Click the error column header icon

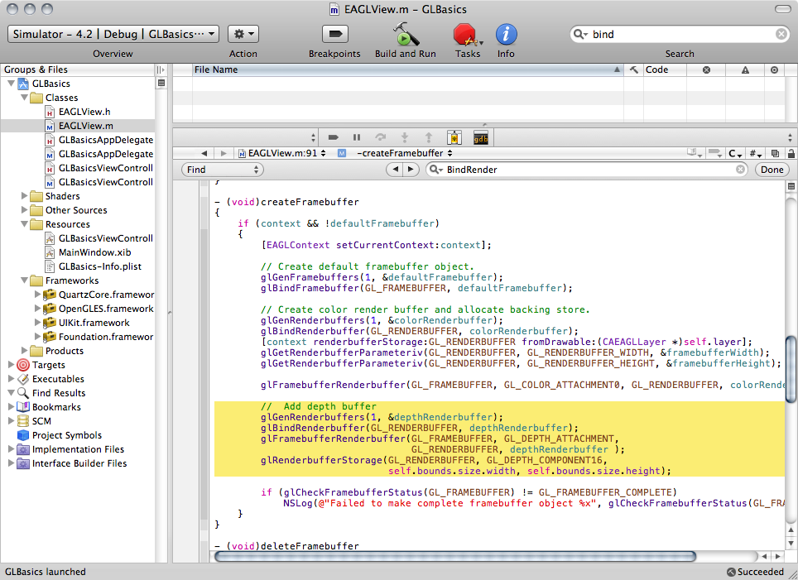706,70
